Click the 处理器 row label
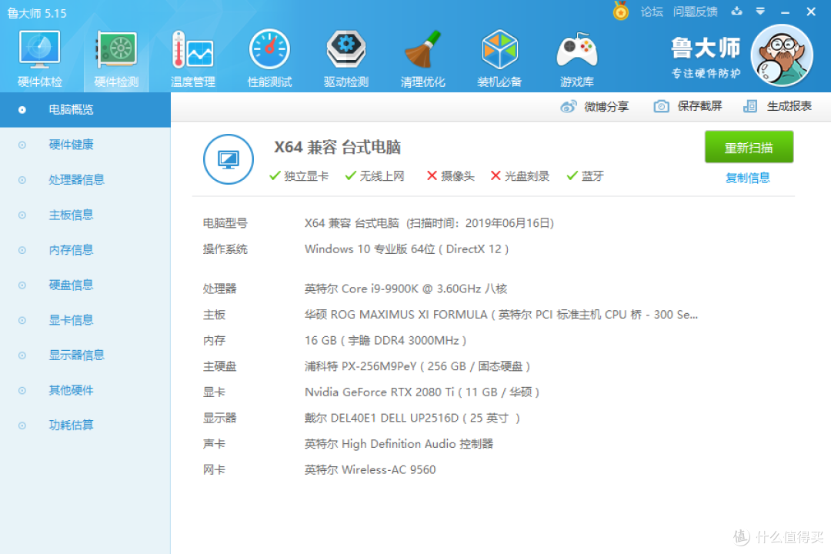The width and height of the screenshot is (831, 554). [219, 289]
